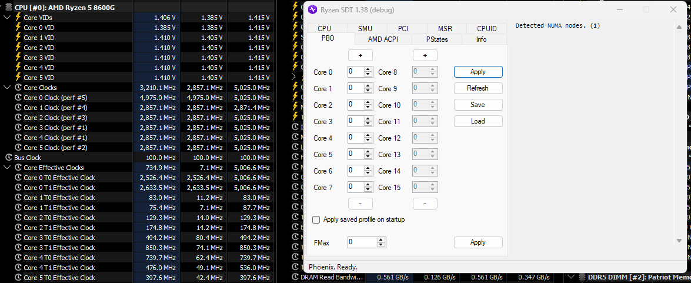Open the CPUID tab
The image size is (691, 283).
tap(487, 29)
